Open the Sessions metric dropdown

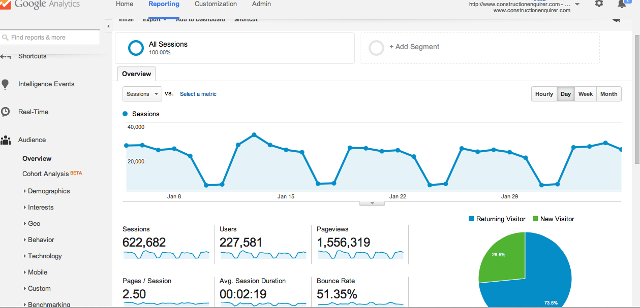click(142, 94)
